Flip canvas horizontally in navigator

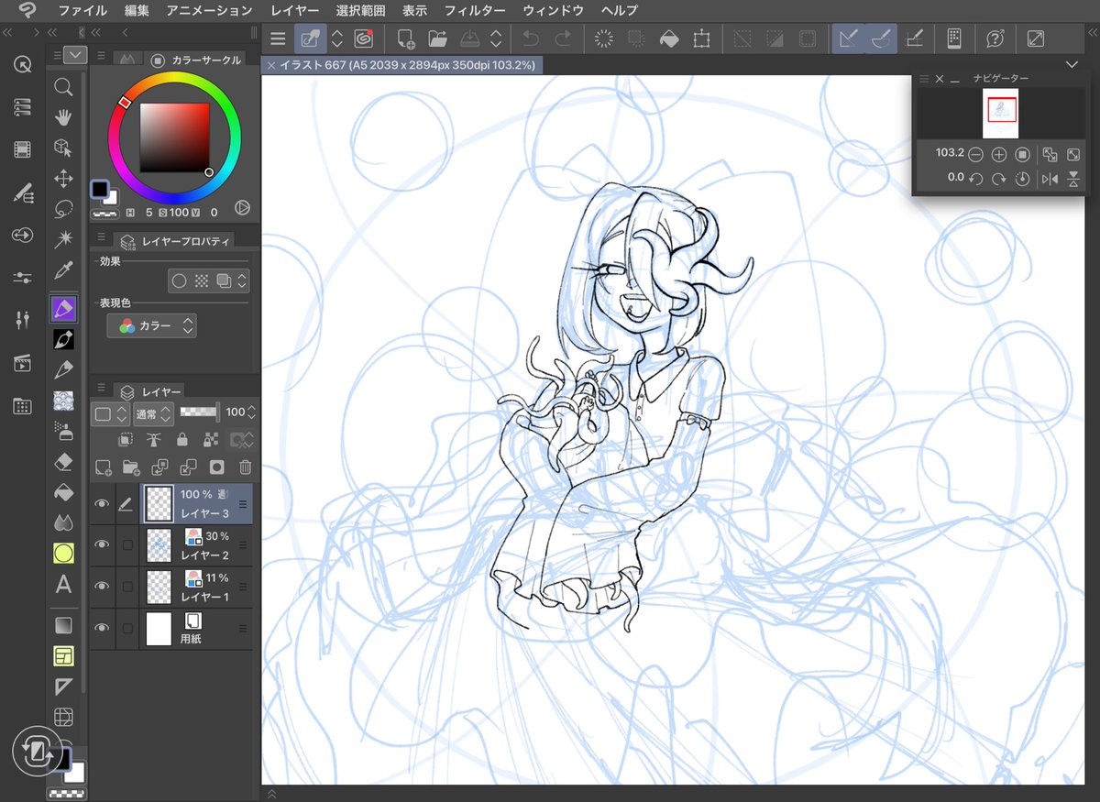pos(1050,179)
